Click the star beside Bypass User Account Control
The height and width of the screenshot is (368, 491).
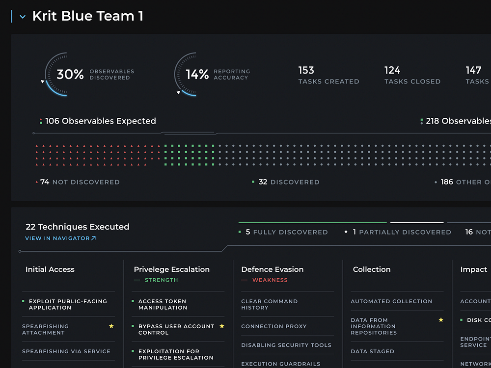coord(221,326)
